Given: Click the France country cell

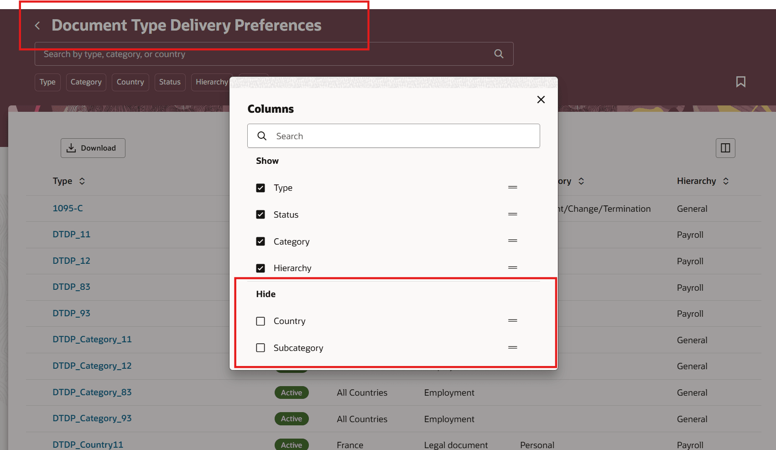Looking at the screenshot, I should pyautogui.click(x=350, y=445).
